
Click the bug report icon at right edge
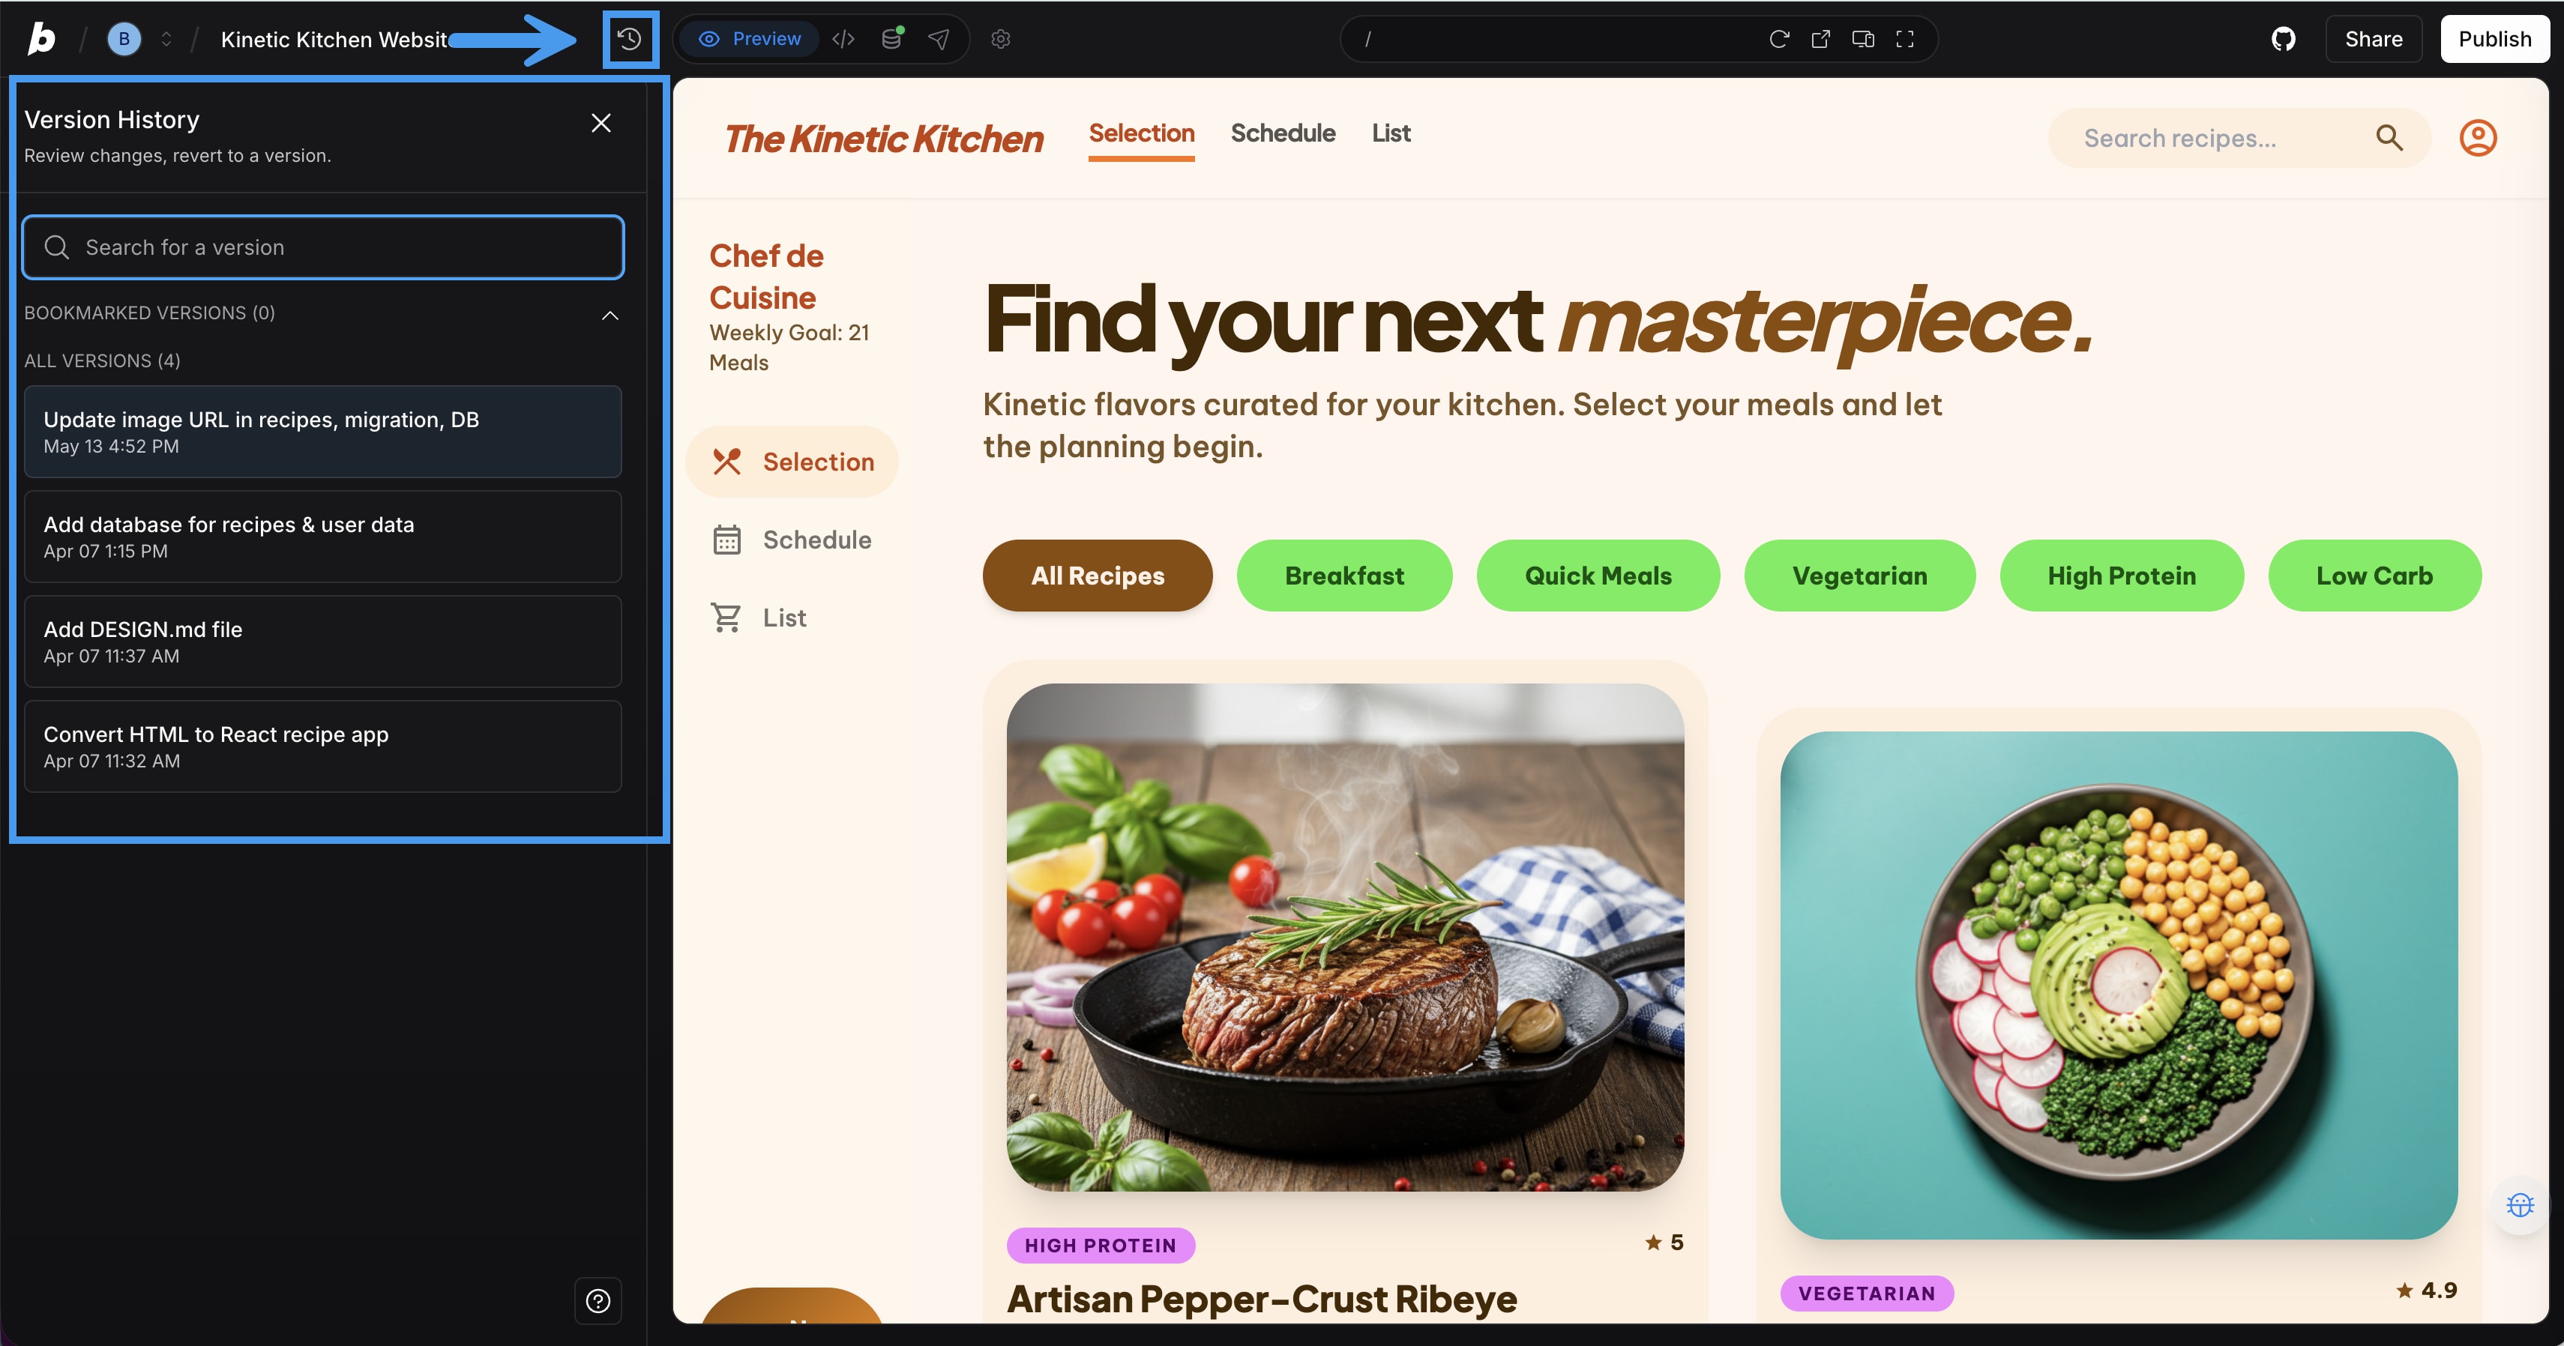coord(2521,1205)
